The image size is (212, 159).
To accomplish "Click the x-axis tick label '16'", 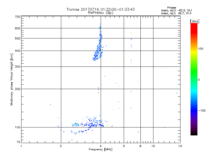I will click(180, 146).
